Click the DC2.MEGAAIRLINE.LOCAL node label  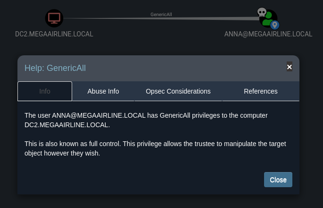pos(54,34)
